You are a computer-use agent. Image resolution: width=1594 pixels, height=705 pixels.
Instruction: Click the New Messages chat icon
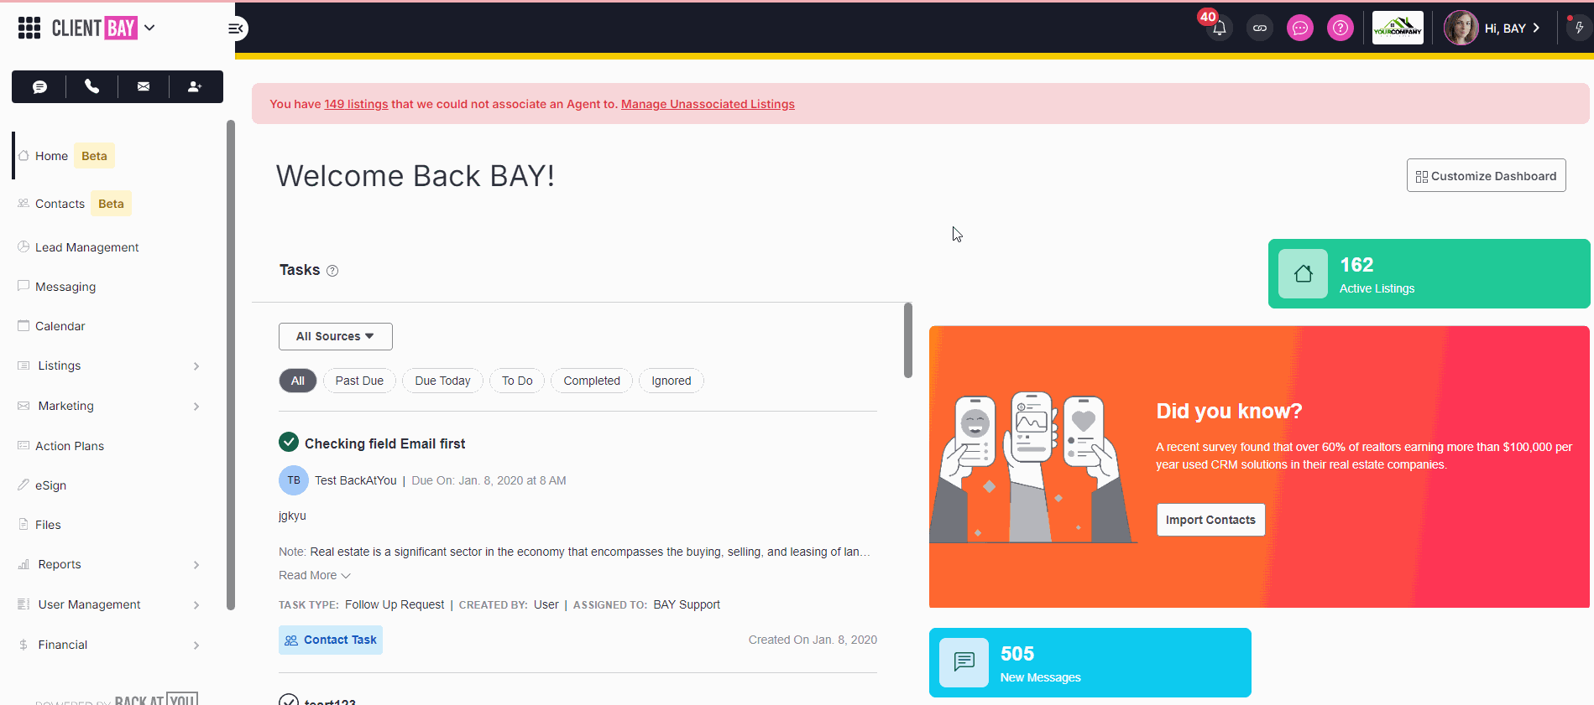pos(964,662)
